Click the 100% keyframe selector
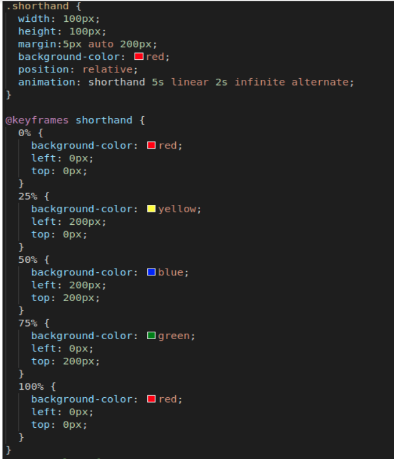 pos(31,387)
